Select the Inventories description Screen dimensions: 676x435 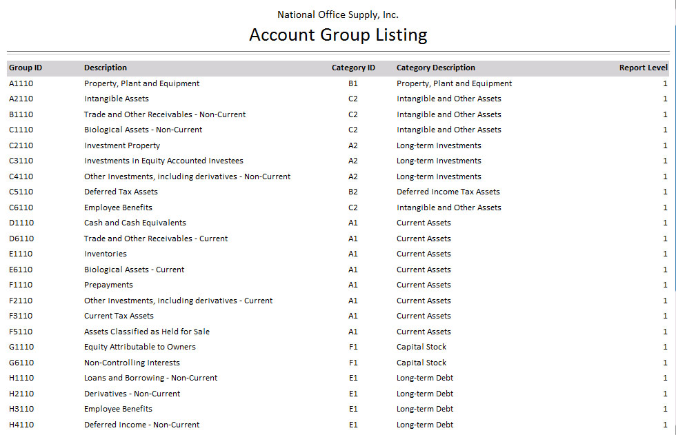pyautogui.click(x=106, y=254)
